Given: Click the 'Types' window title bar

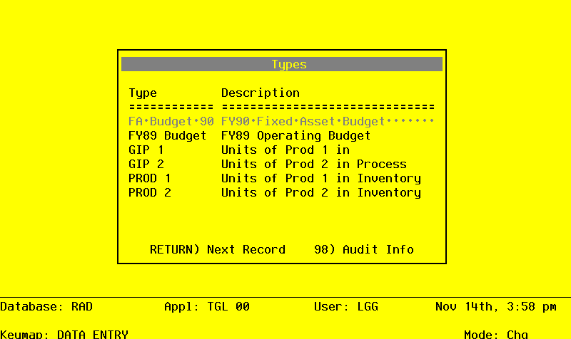Looking at the screenshot, I should (282, 64).
